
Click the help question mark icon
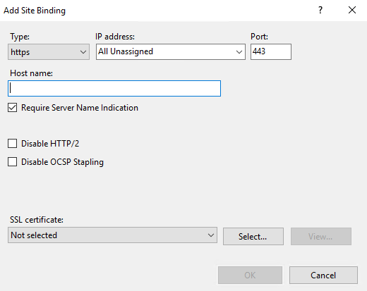tap(320, 10)
